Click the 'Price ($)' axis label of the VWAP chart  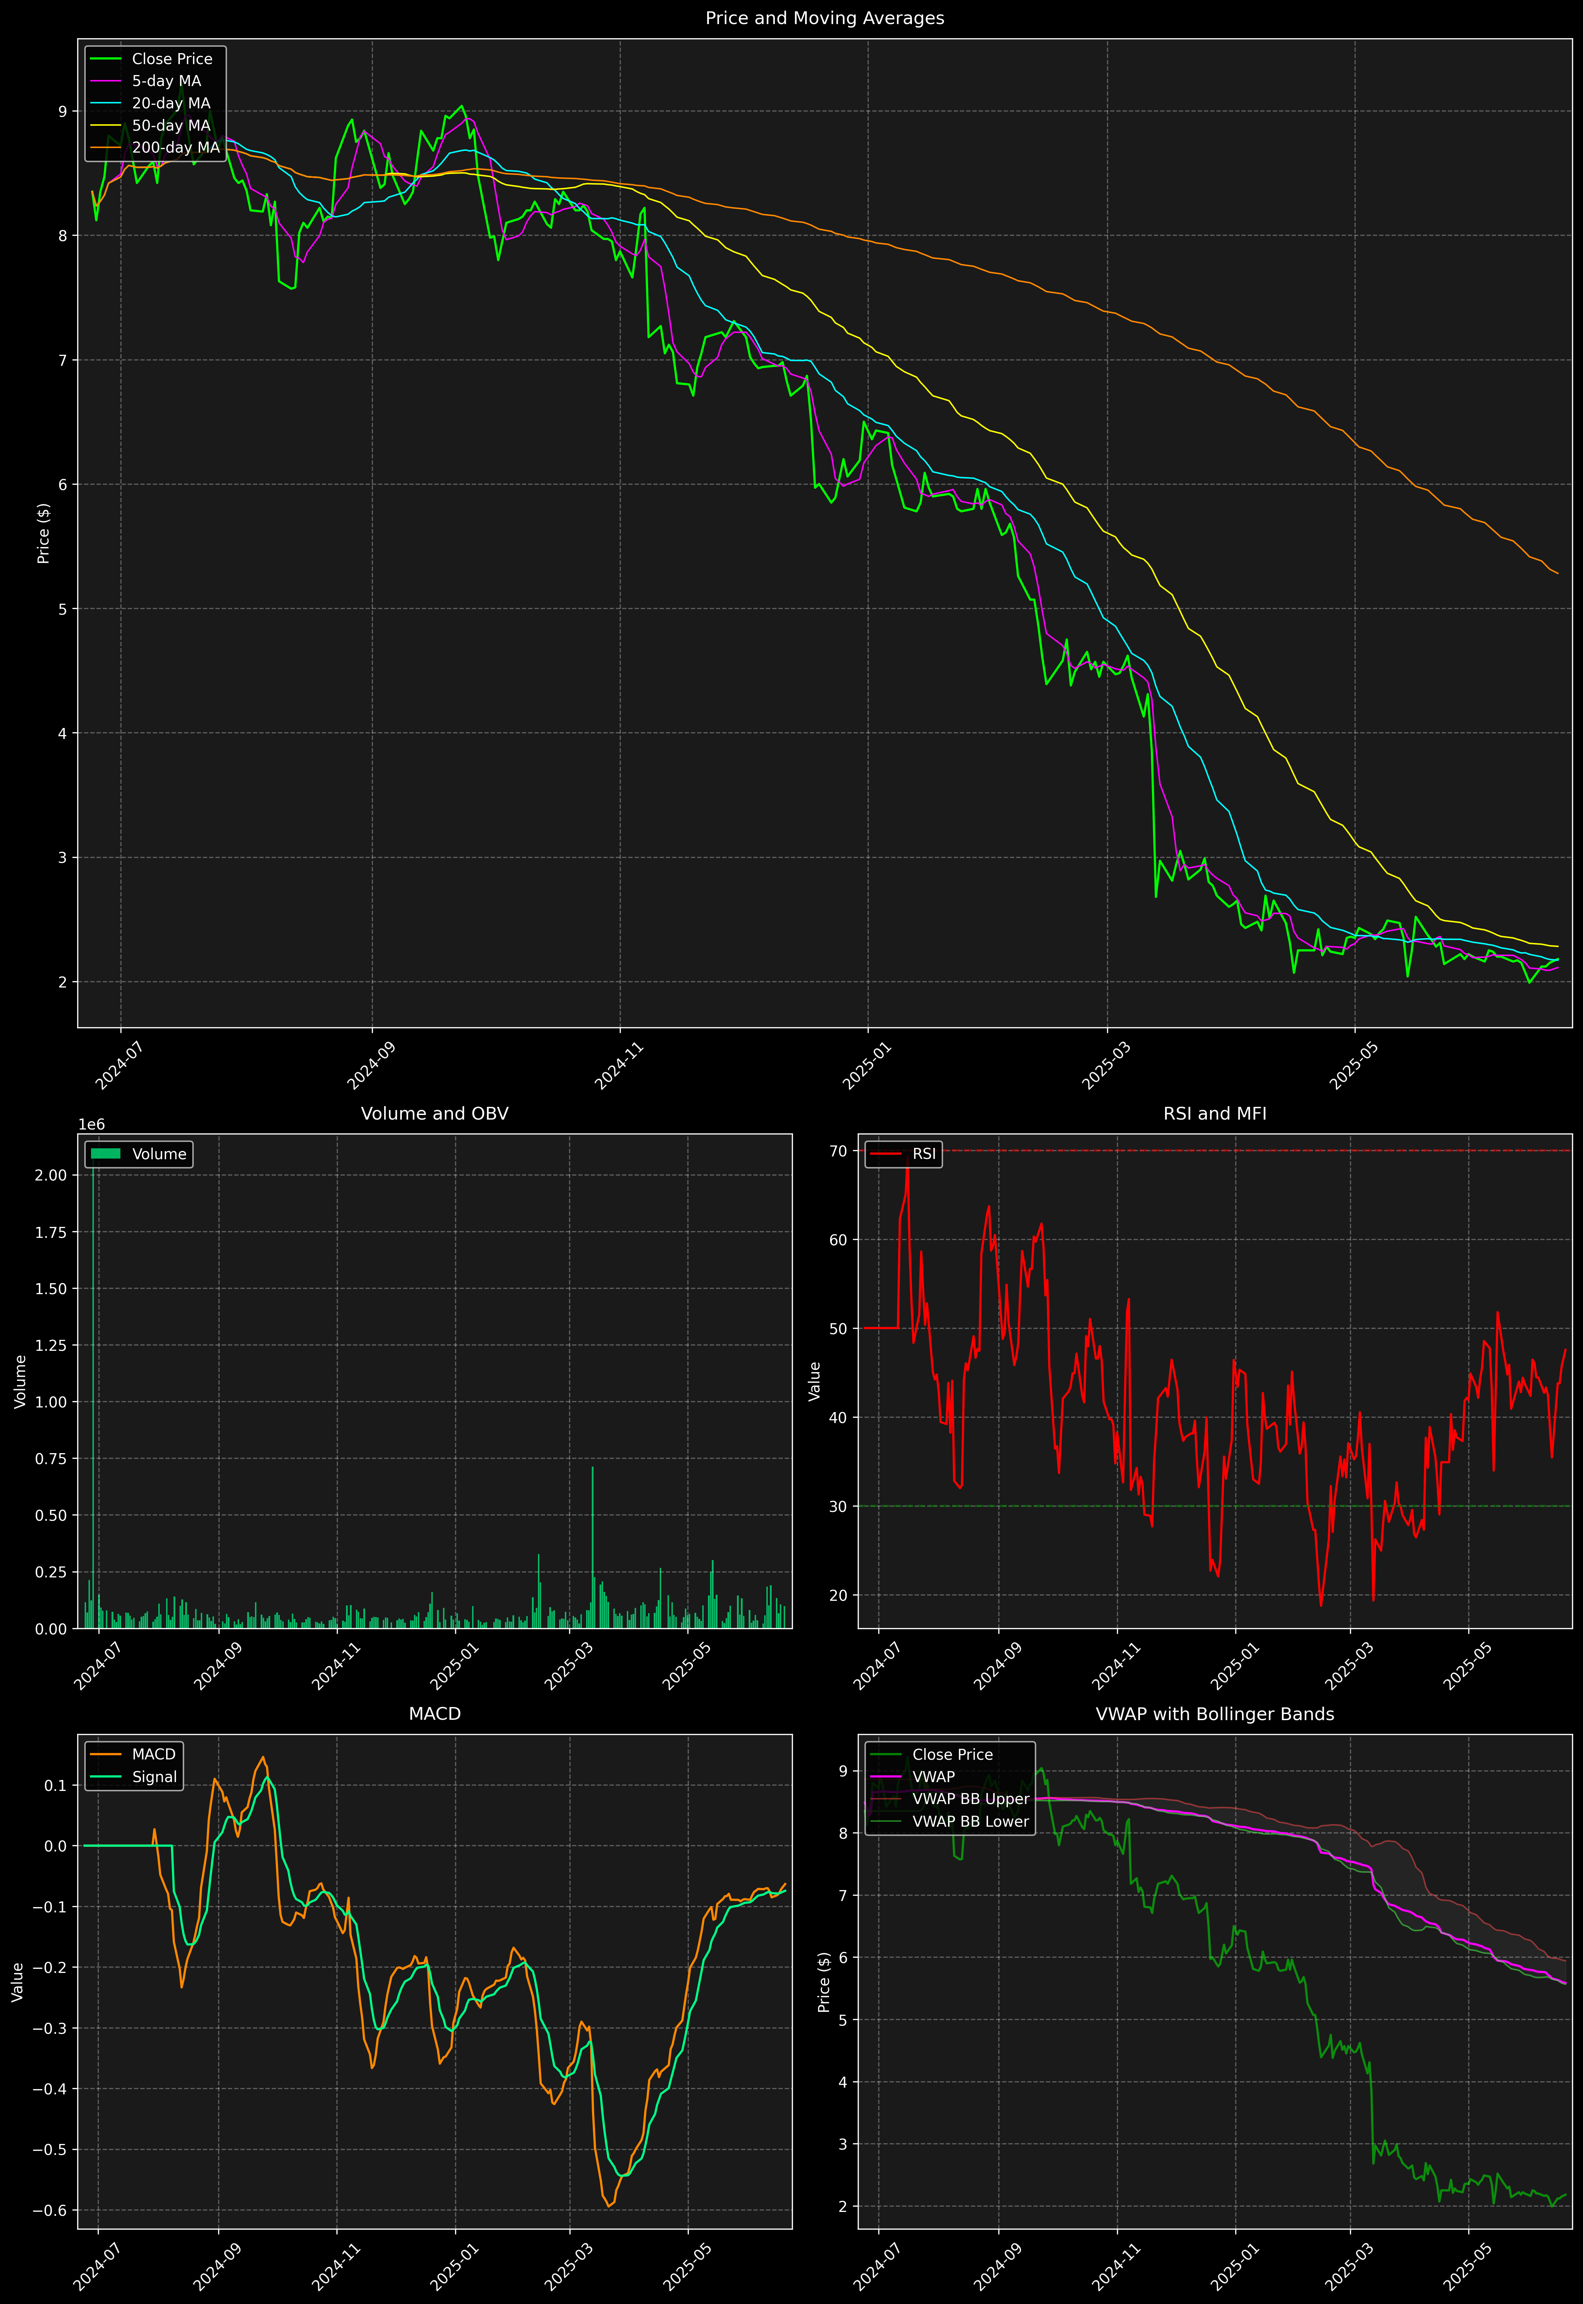[x=824, y=1982]
